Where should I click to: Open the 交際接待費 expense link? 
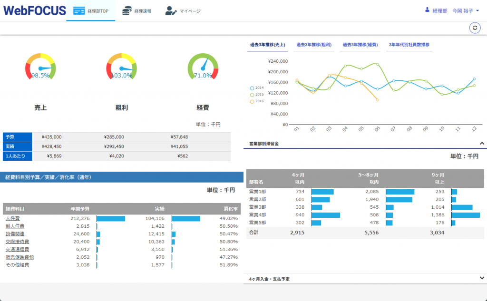17,242
